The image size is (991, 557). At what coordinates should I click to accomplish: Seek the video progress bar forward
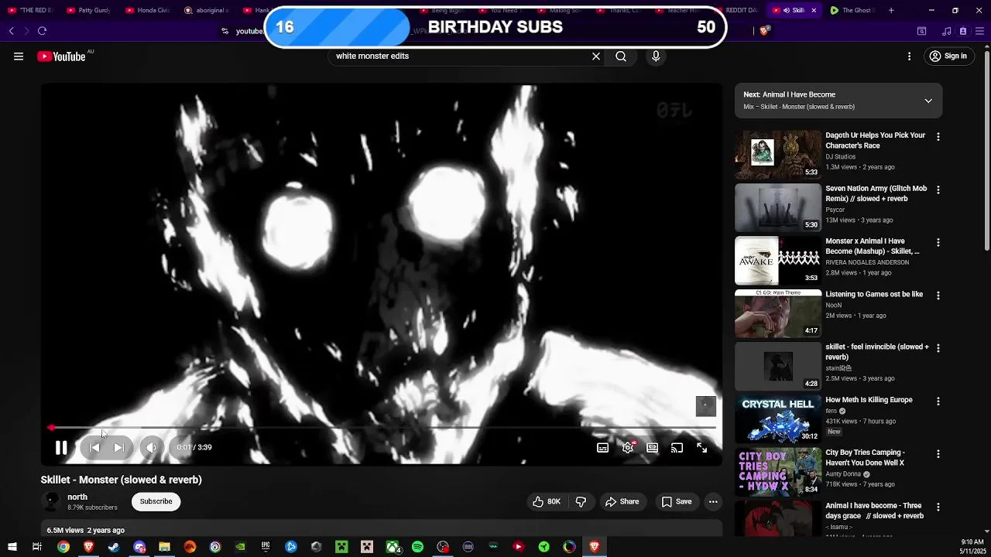click(382, 427)
